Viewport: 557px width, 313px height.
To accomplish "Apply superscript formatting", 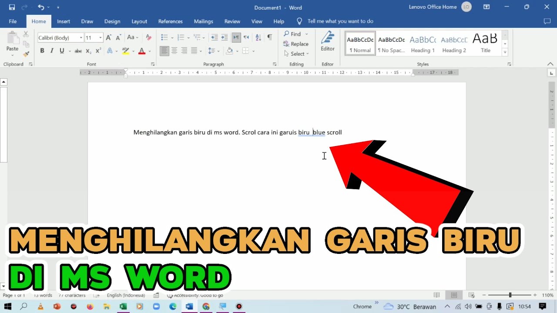I will coord(98,51).
